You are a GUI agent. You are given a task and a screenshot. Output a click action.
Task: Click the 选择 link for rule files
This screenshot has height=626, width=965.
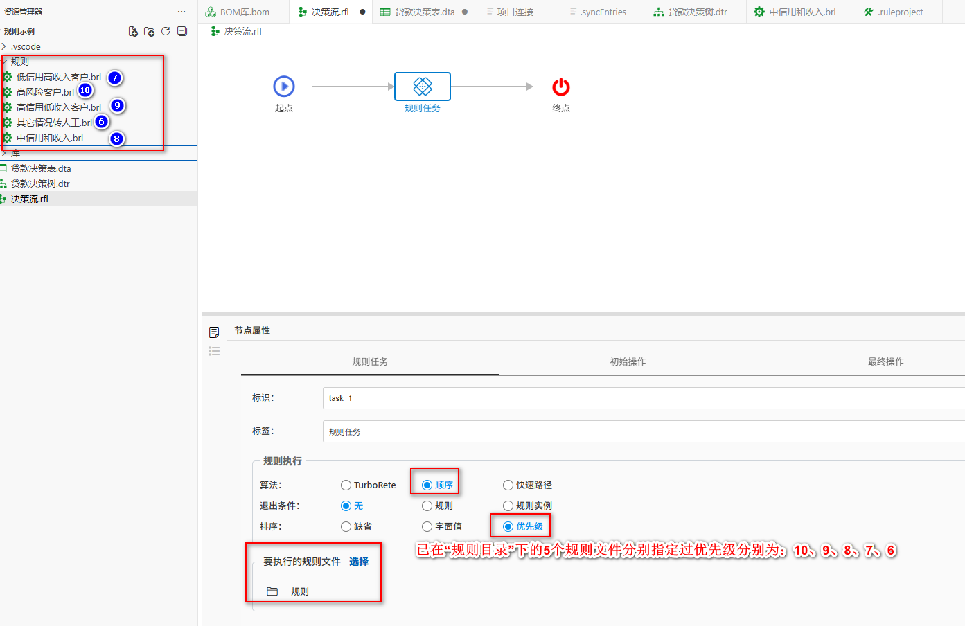coord(359,562)
